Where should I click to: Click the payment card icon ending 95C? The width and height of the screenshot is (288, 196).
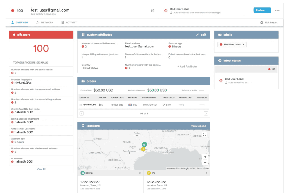pyautogui.click(x=130, y=105)
